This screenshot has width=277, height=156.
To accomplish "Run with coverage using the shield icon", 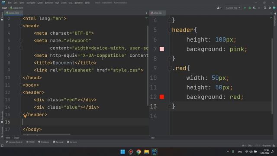I will [254, 8].
